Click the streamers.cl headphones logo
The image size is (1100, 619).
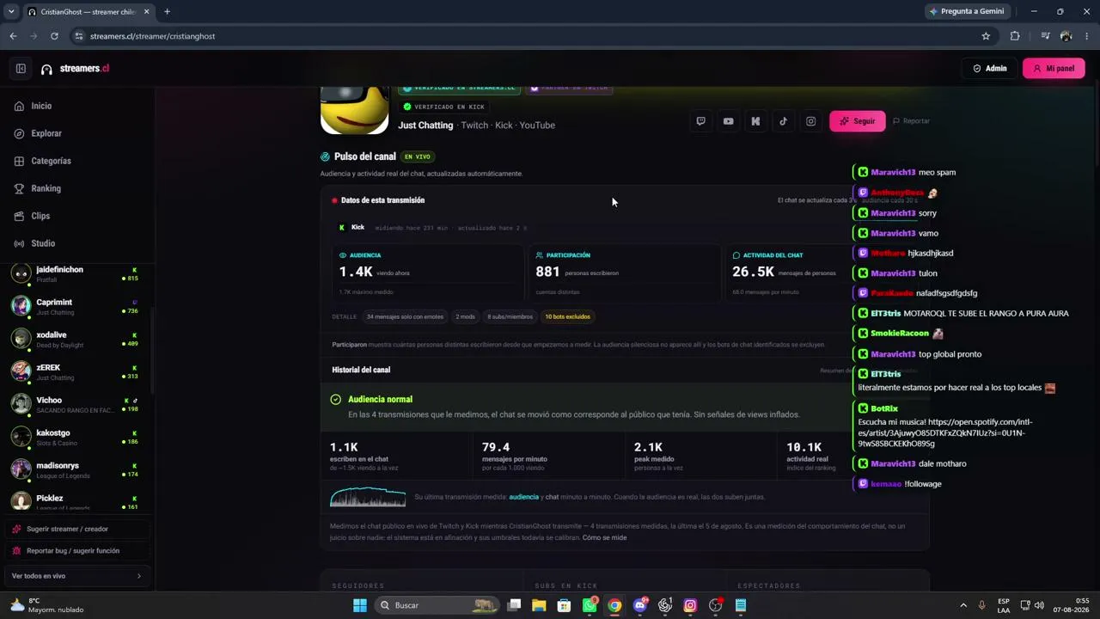pos(46,69)
